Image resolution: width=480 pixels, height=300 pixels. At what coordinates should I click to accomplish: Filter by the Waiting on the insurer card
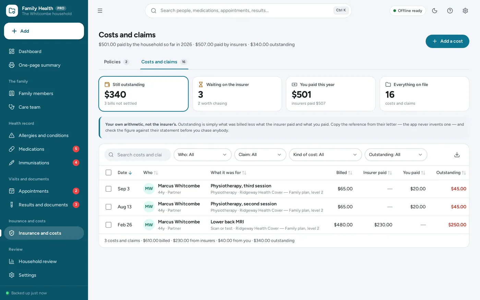237,94
